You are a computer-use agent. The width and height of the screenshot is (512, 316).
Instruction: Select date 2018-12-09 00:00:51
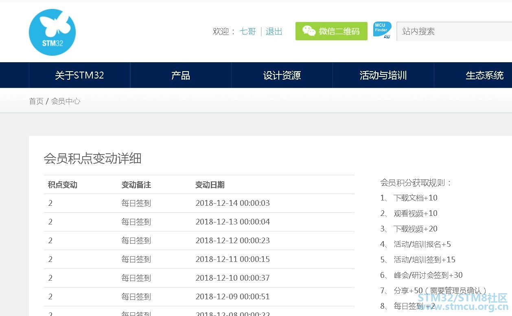tap(233, 297)
